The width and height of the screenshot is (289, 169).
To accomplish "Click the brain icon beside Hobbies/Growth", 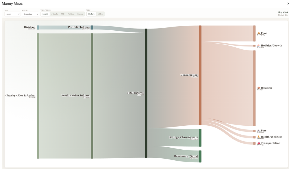I will [x=259, y=46].
